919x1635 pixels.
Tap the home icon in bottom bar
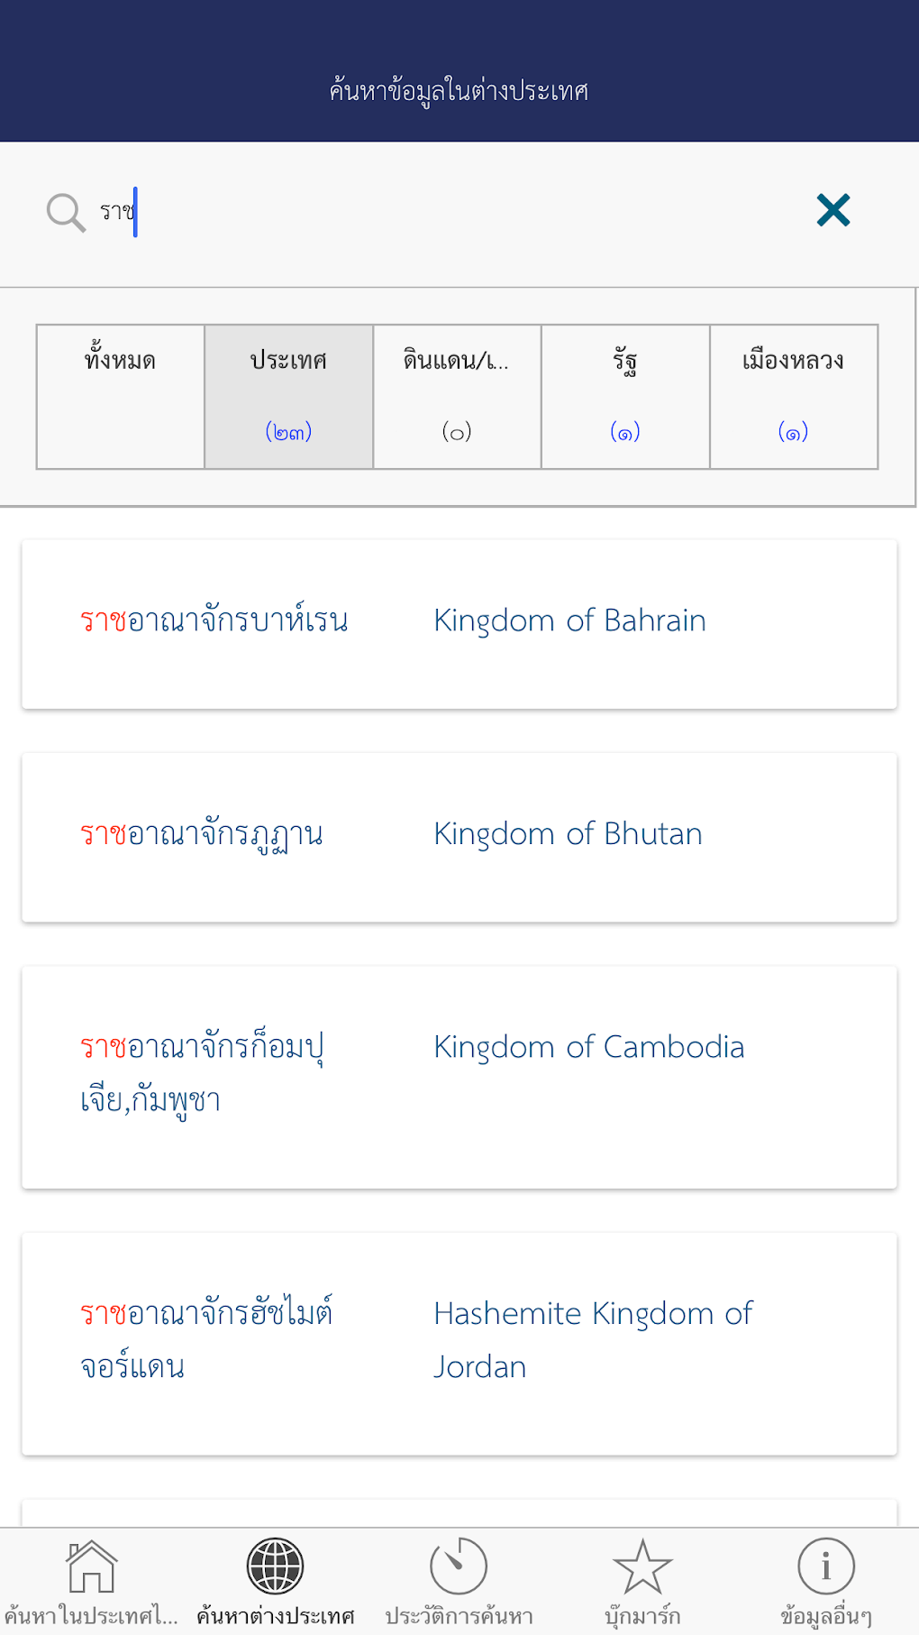click(x=91, y=1567)
